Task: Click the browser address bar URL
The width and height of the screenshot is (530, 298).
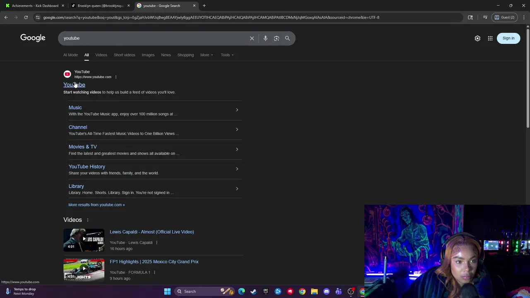Action: pos(211,17)
